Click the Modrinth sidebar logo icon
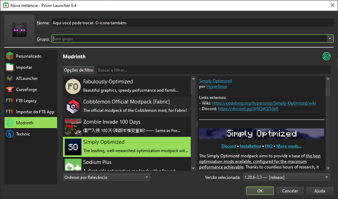 coord(10,123)
